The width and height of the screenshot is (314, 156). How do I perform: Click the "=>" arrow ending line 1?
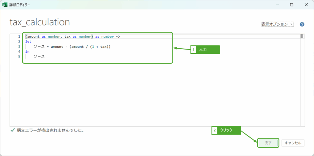(118, 36)
